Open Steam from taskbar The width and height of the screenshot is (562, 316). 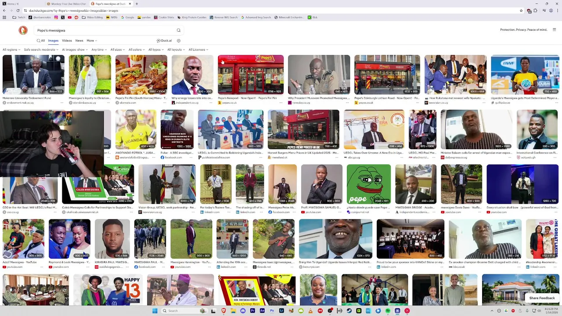coord(349,311)
